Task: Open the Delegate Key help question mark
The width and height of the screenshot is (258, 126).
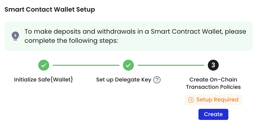Action: (x=157, y=80)
